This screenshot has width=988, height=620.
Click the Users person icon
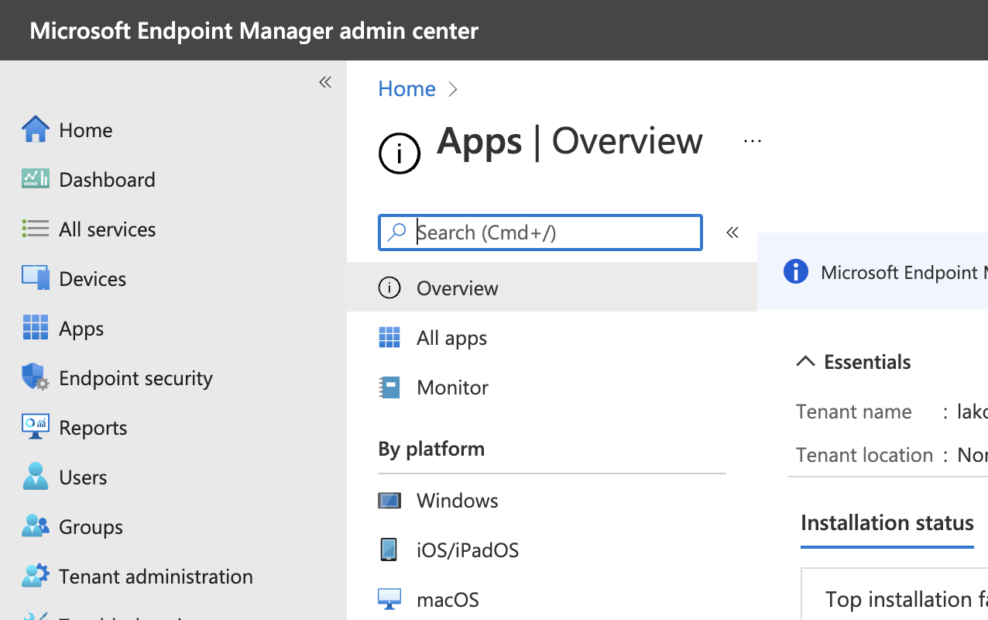[36, 477]
